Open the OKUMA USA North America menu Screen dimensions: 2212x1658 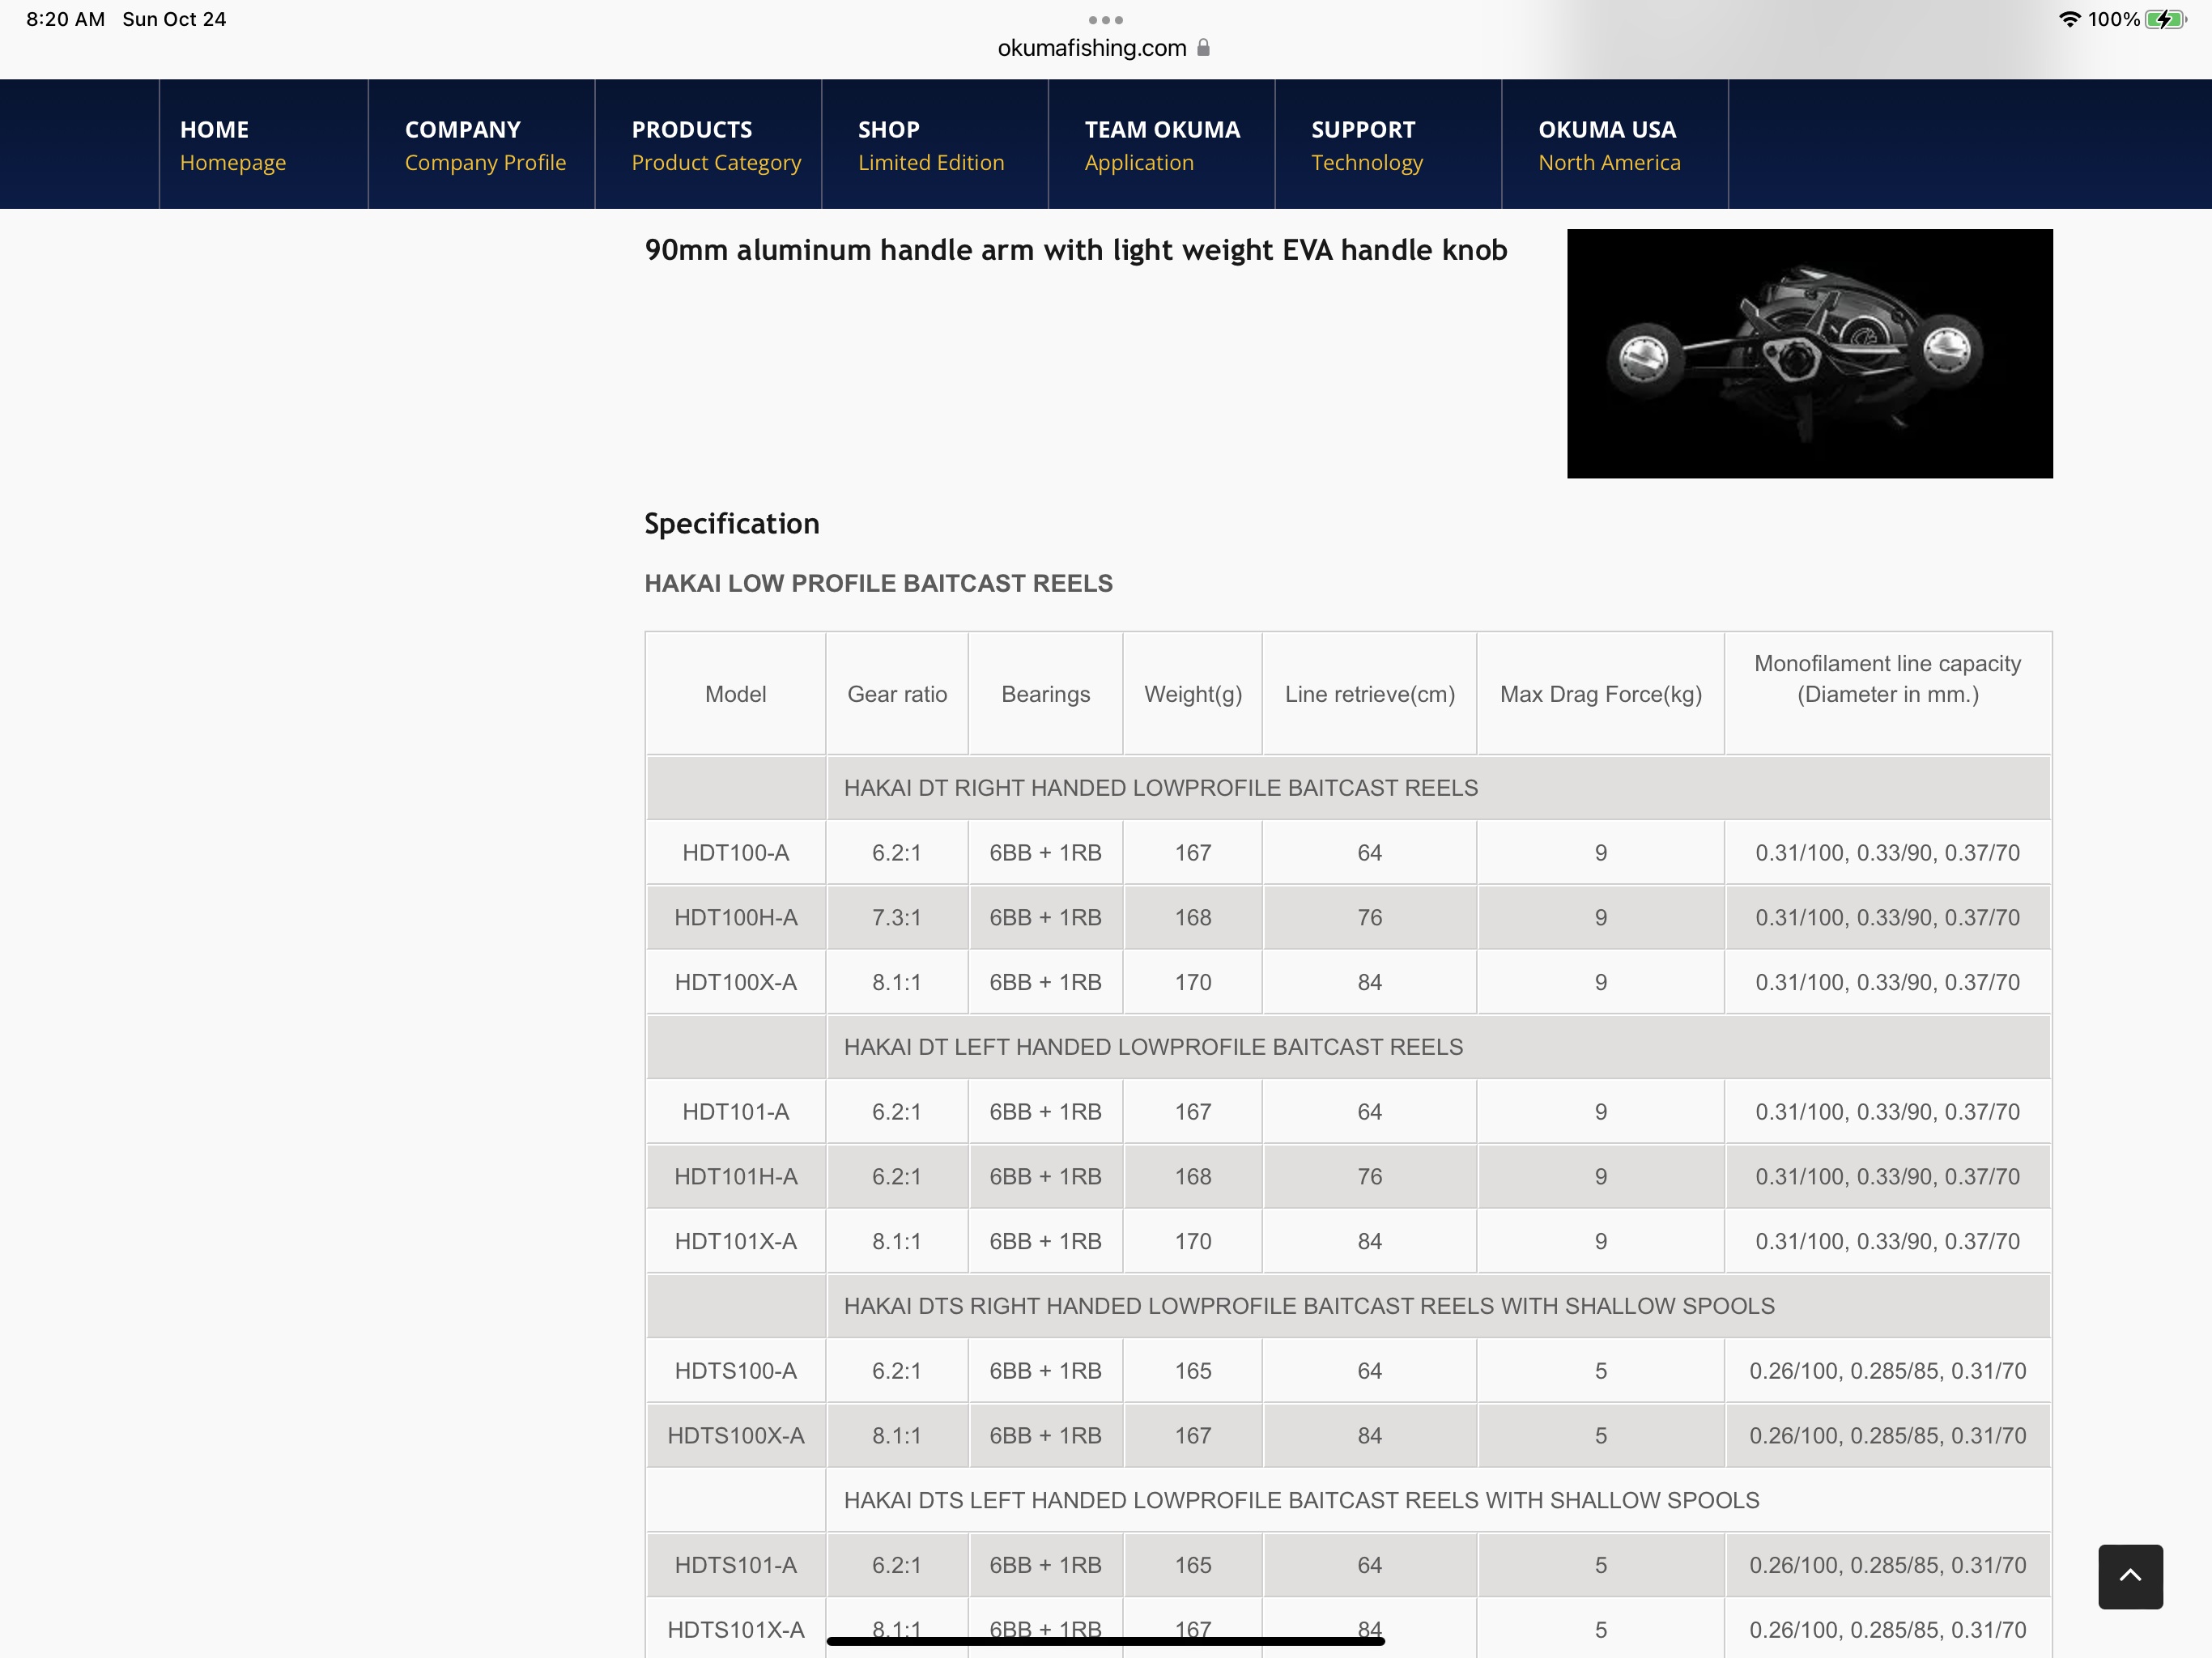1614,144
